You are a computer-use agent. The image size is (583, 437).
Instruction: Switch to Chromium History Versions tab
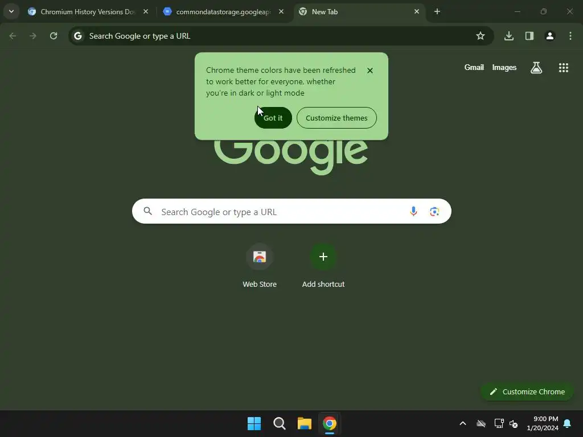87,12
